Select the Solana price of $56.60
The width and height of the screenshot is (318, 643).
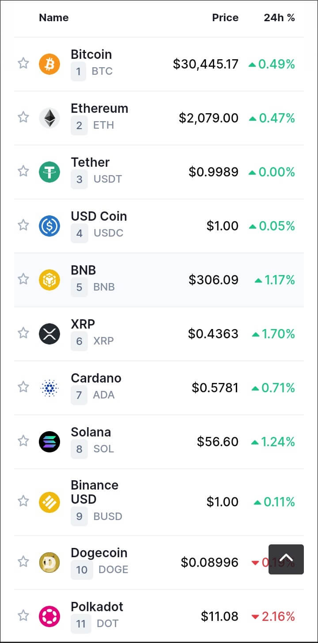tap(218, 442)
